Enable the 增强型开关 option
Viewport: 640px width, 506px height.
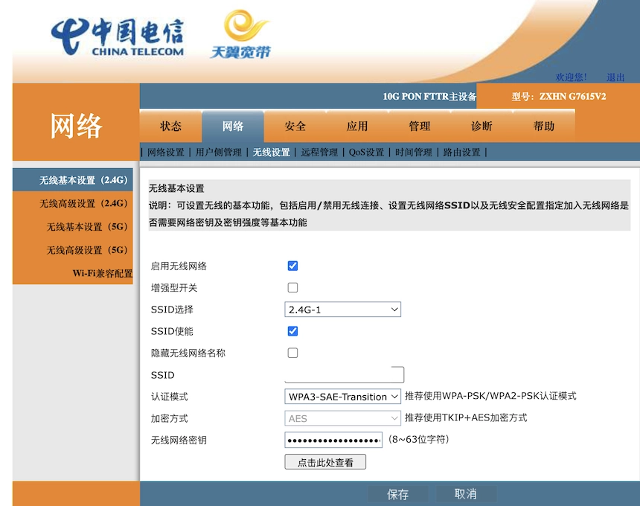click(x=292, y=287)
